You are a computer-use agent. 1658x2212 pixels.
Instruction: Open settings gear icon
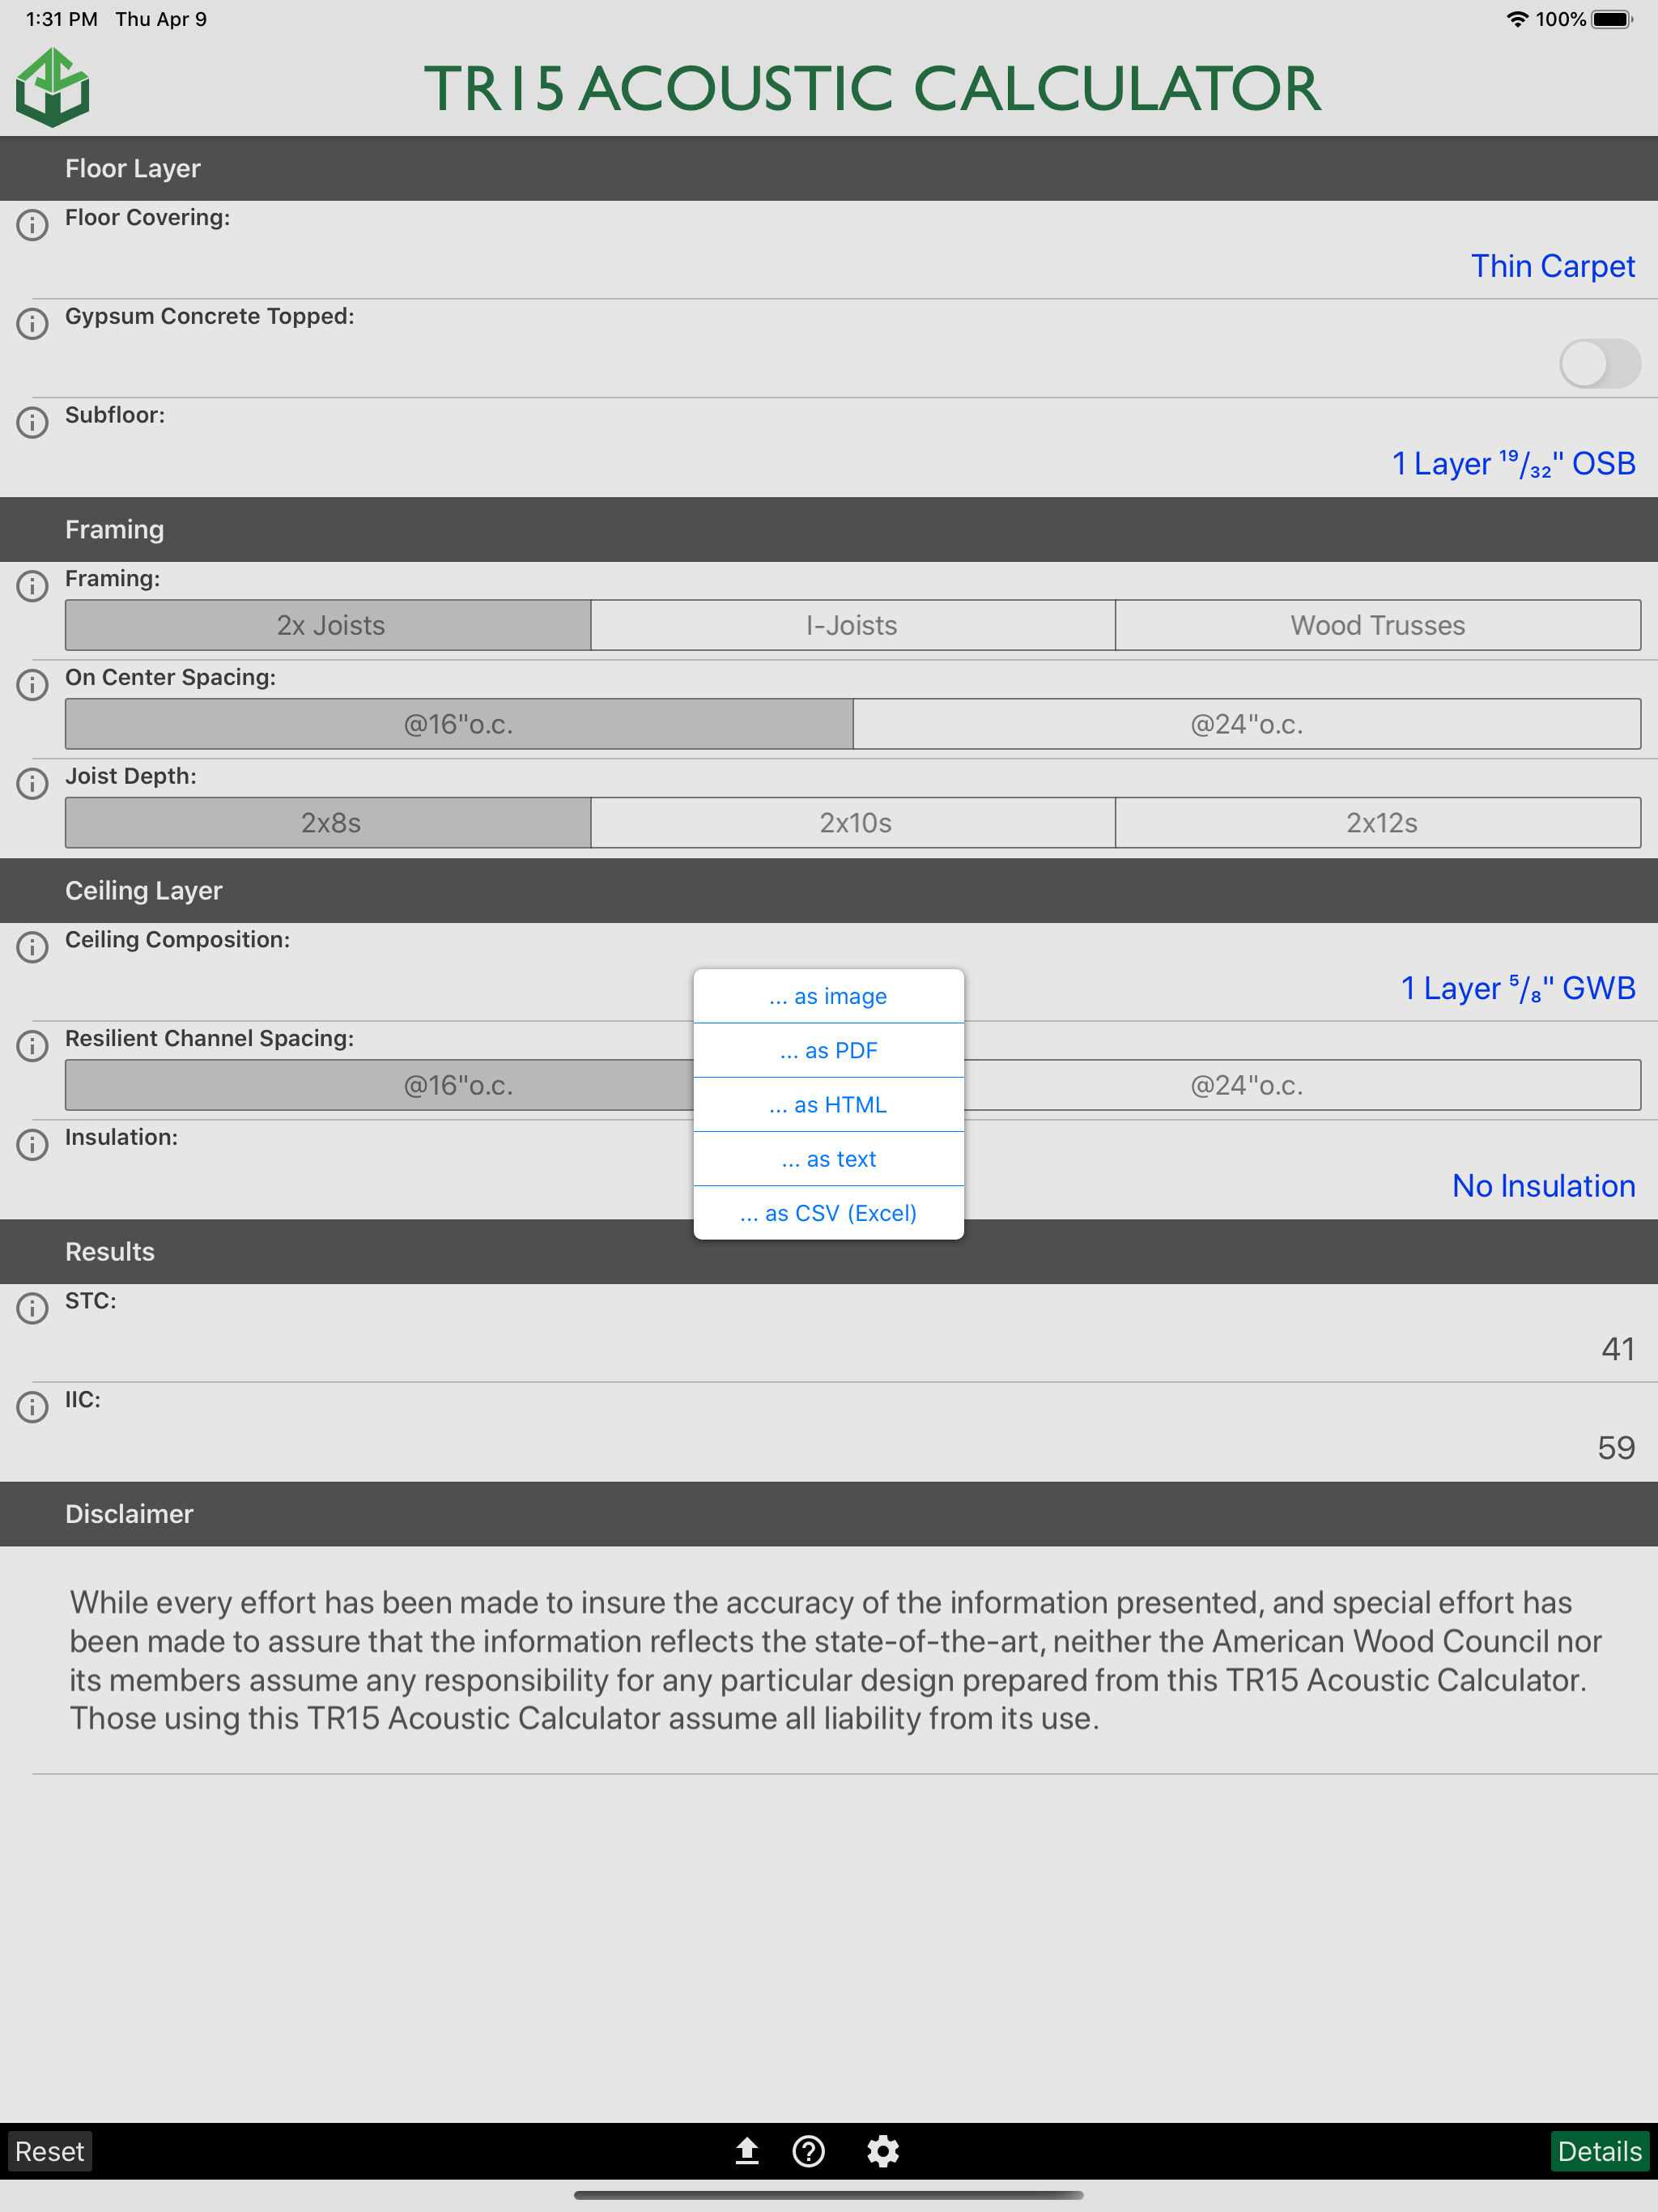pos(883,2151)
